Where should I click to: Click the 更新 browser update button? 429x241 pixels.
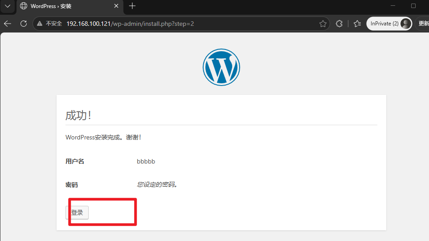[423, 24]
